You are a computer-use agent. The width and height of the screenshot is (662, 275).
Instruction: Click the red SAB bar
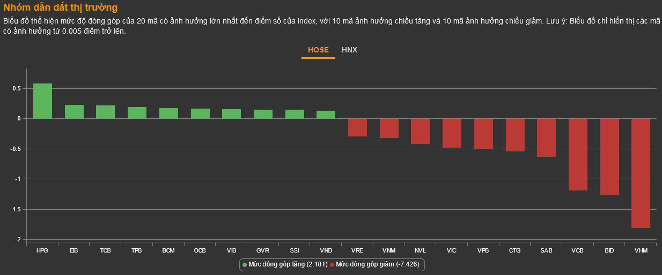pos(546,137)
